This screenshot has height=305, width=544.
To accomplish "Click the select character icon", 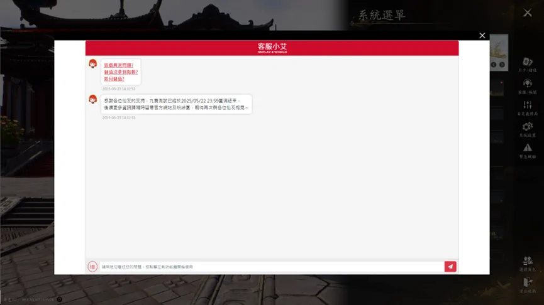I will tap(528, 264).
